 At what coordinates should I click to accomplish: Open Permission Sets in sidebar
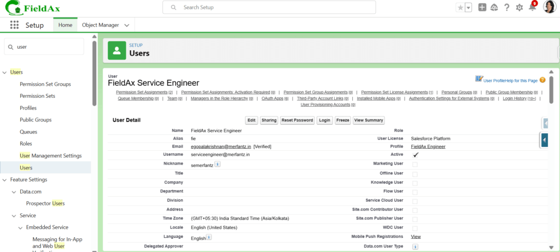pos(38,96)
